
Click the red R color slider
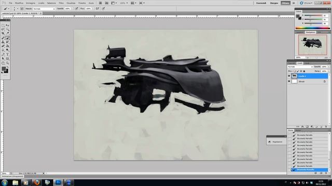313,16
